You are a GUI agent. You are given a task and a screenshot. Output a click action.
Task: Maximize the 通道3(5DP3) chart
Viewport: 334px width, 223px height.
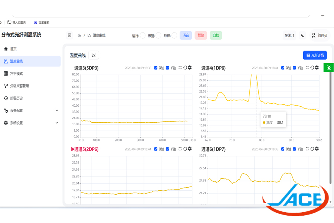(180, 68)
